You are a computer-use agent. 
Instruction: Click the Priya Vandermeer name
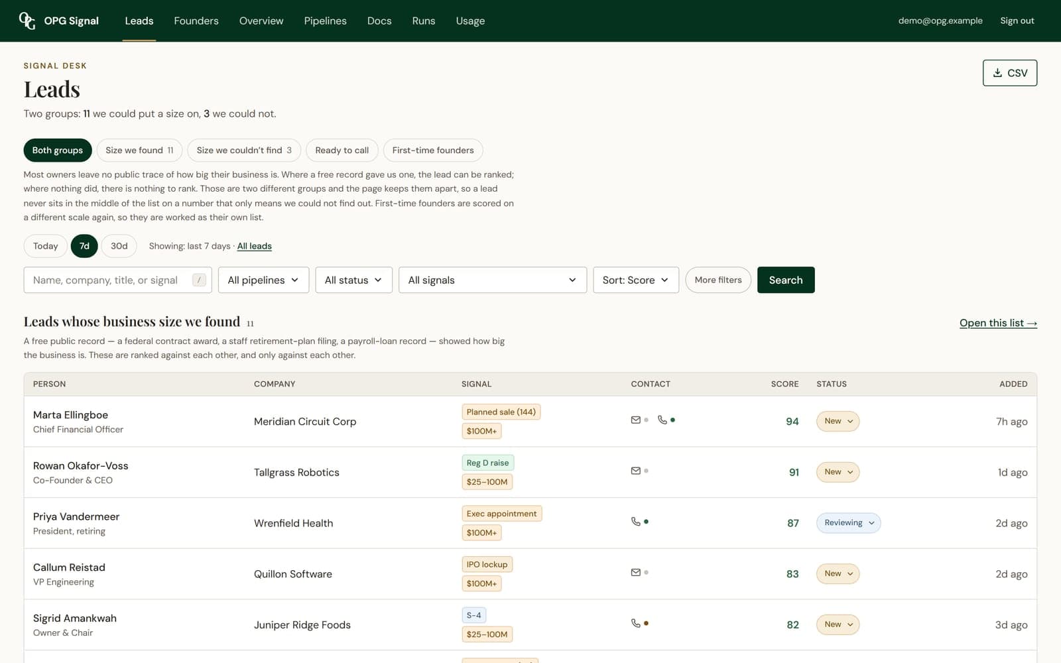click(76, 516)
